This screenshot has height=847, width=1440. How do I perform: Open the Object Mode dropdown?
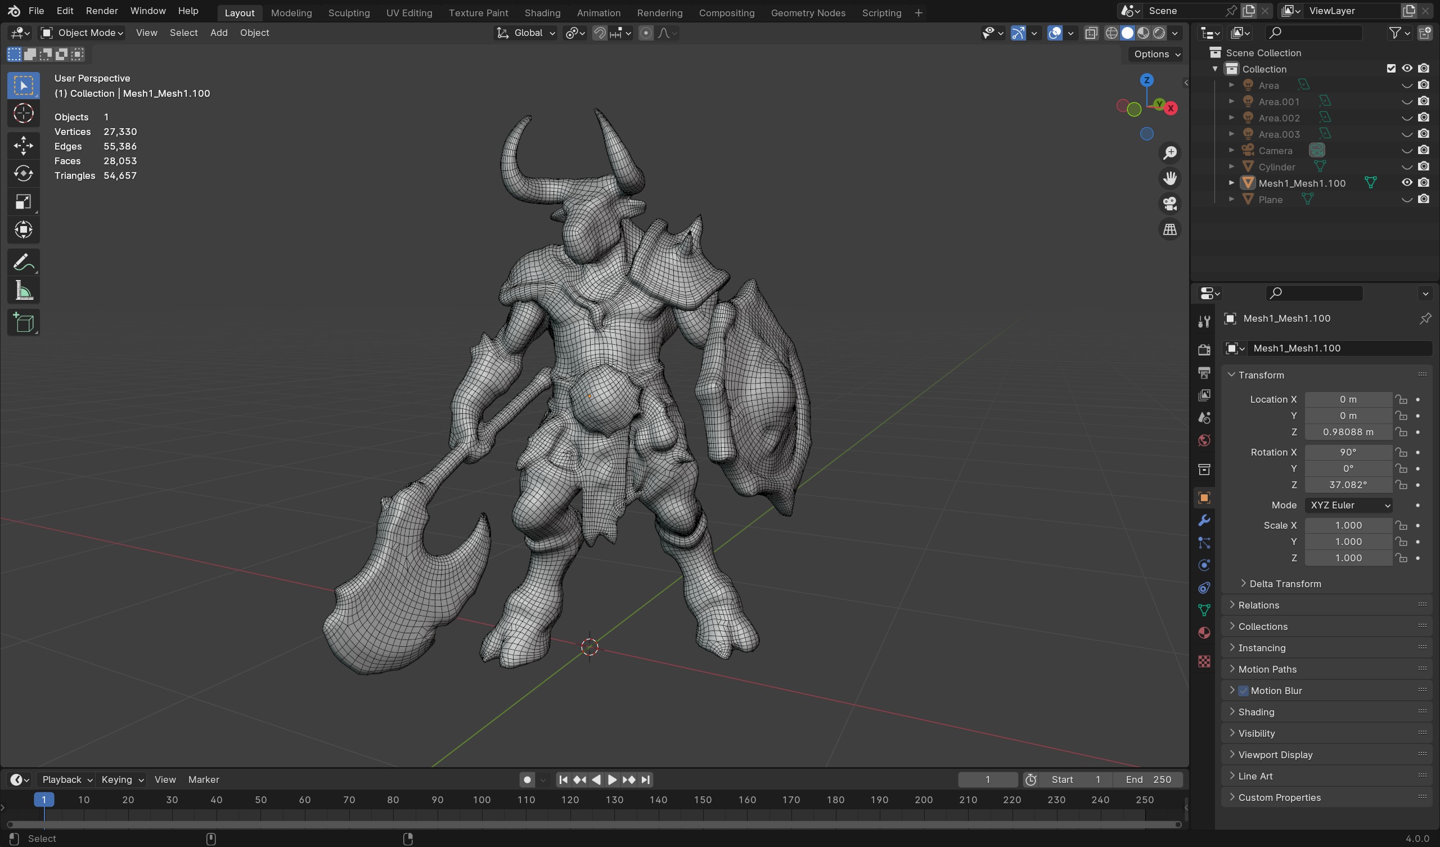83,33
